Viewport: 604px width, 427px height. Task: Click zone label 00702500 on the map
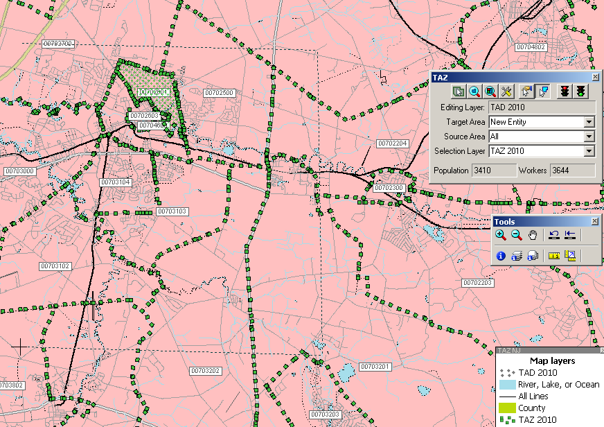coord(220,92)
